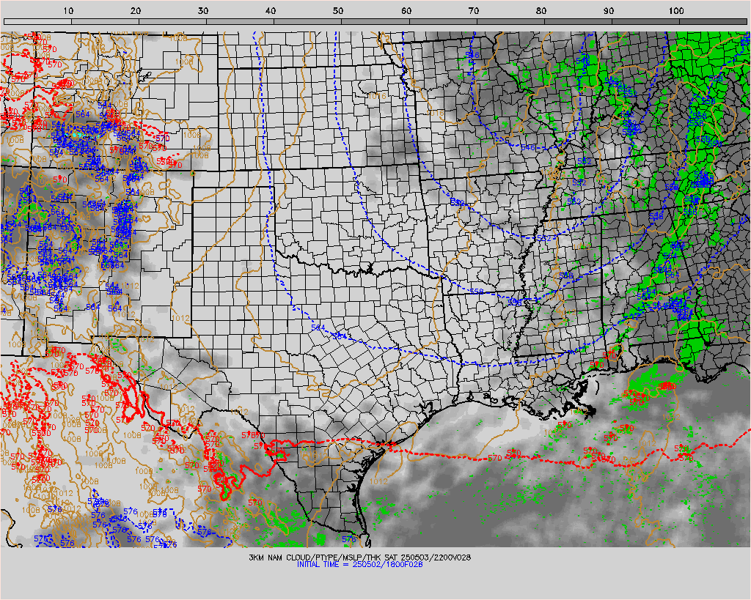Click the '3KM NAM CLOUD/PTYPE/MSLP/THK SAT' title text

pyautogui.click(x=323, y=558)
